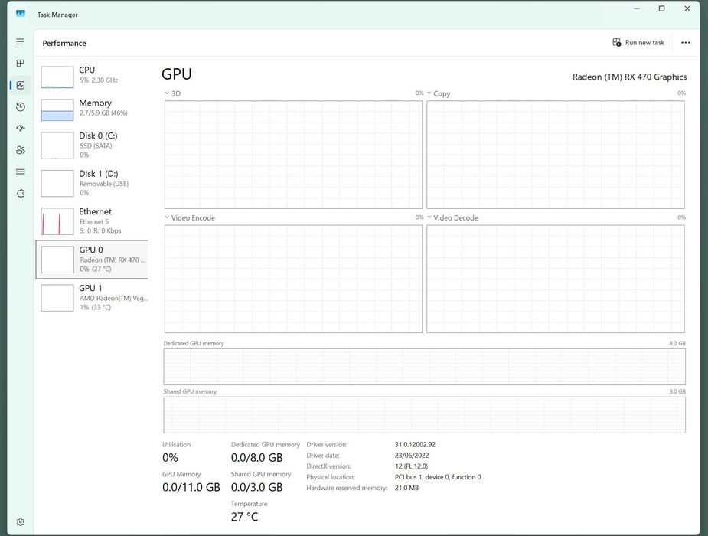708x536 pixels.
Task: Click the Shared GPU memory graph
Action: tap(425, 415)
